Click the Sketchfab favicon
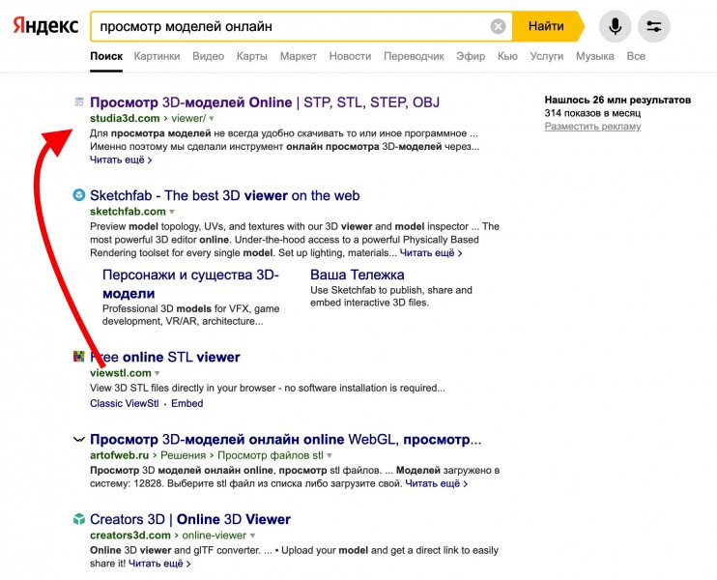 pos(79,195)
